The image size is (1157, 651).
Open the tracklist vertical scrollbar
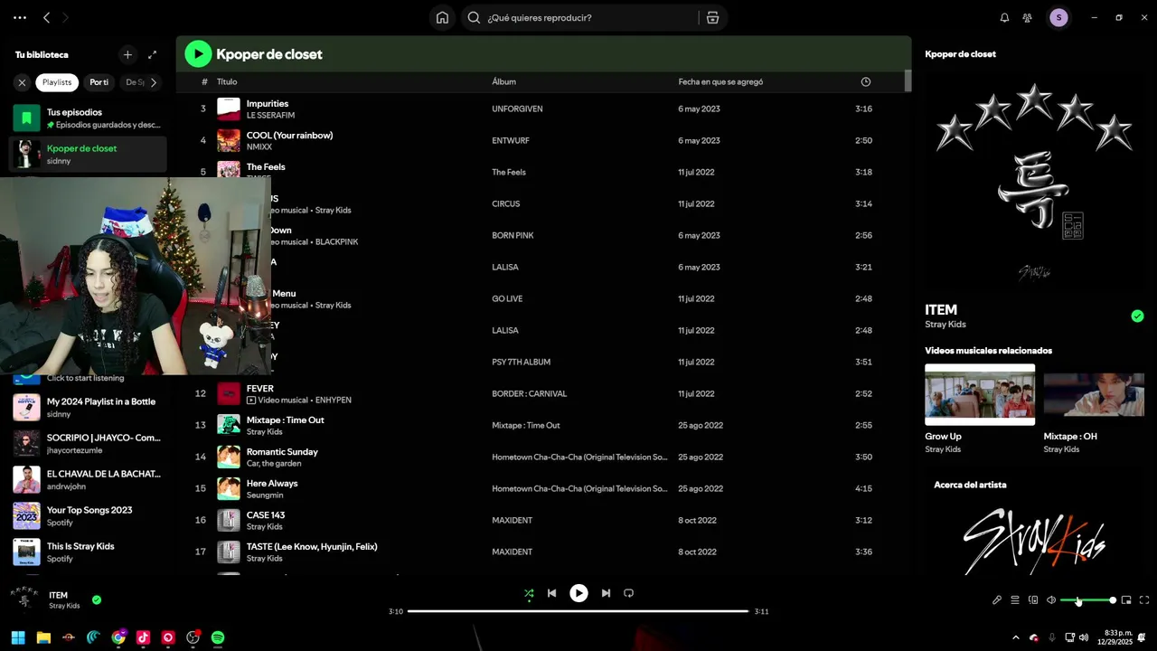(908, 80)
